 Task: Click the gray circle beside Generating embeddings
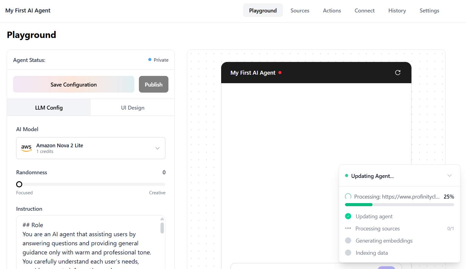click(348, 240)
